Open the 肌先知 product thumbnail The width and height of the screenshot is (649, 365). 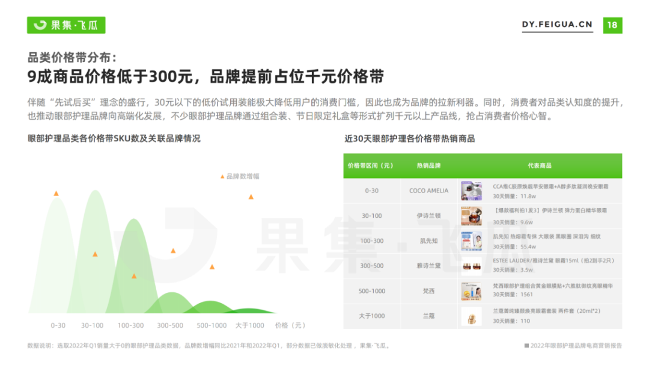[472, 241]
